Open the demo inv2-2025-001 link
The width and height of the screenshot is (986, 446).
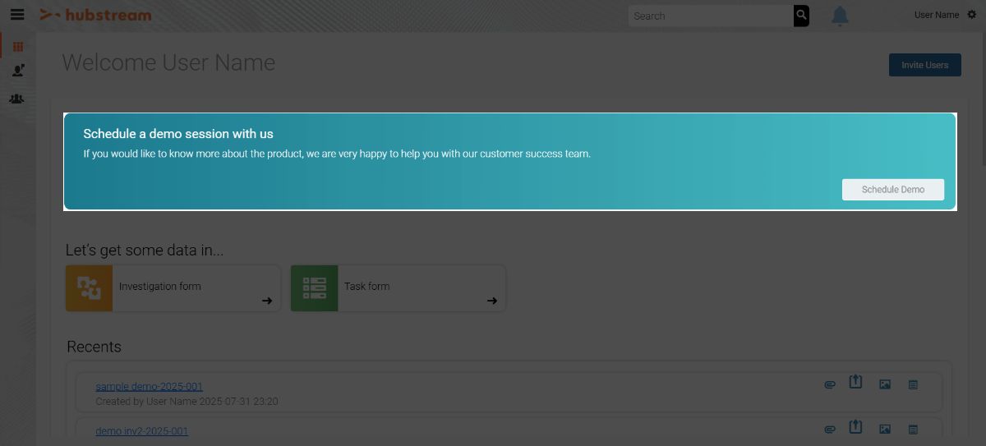(141, 431)
